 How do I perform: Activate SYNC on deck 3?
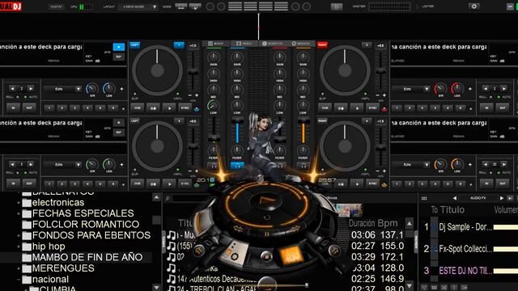[x=185, y=183]
